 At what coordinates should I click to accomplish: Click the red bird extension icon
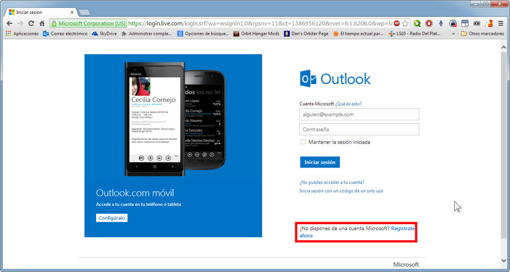(489, 23)
